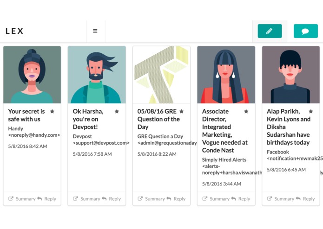Select the woman-with-bun avatar on Handy card

tap(32, 75)
